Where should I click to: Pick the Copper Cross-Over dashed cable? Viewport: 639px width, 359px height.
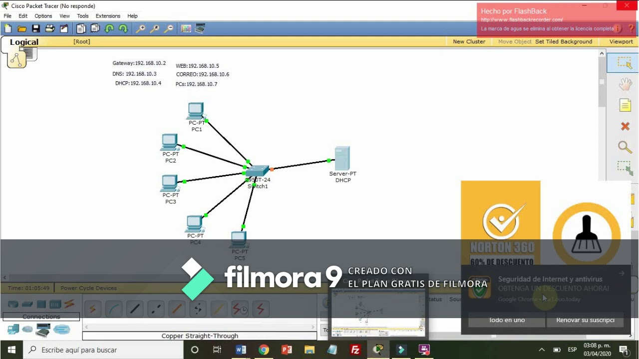point(156,309)
